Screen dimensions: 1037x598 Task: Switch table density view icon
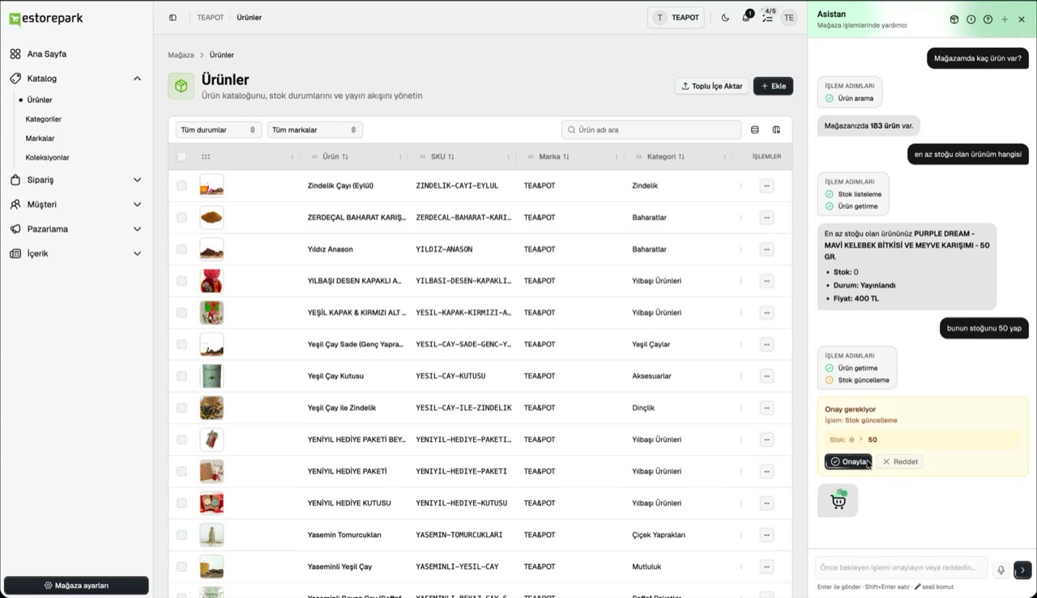point(755,129)
